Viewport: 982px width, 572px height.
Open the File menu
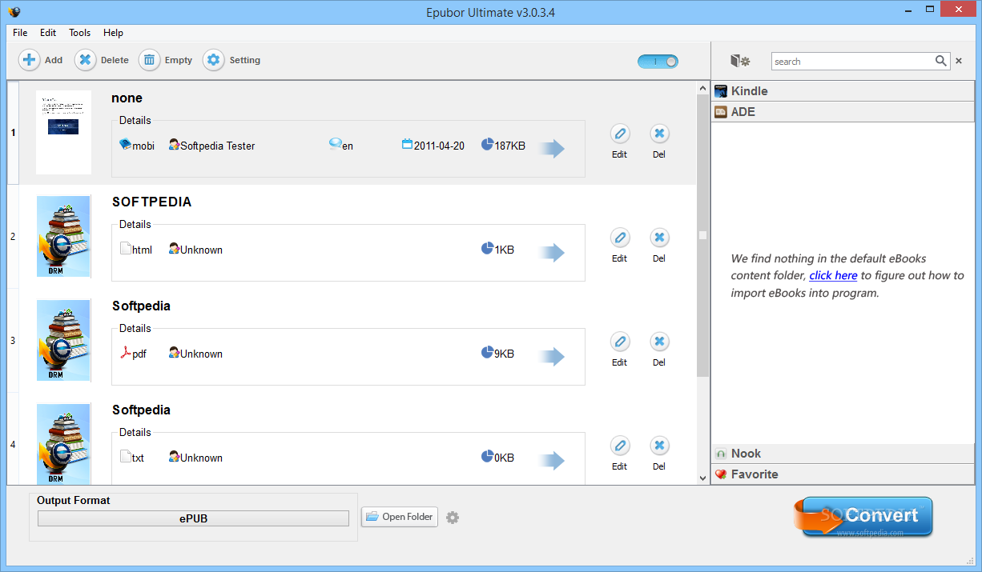(20, 33)
